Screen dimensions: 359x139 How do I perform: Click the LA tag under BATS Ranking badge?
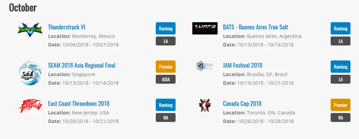(x=340, y=41)
